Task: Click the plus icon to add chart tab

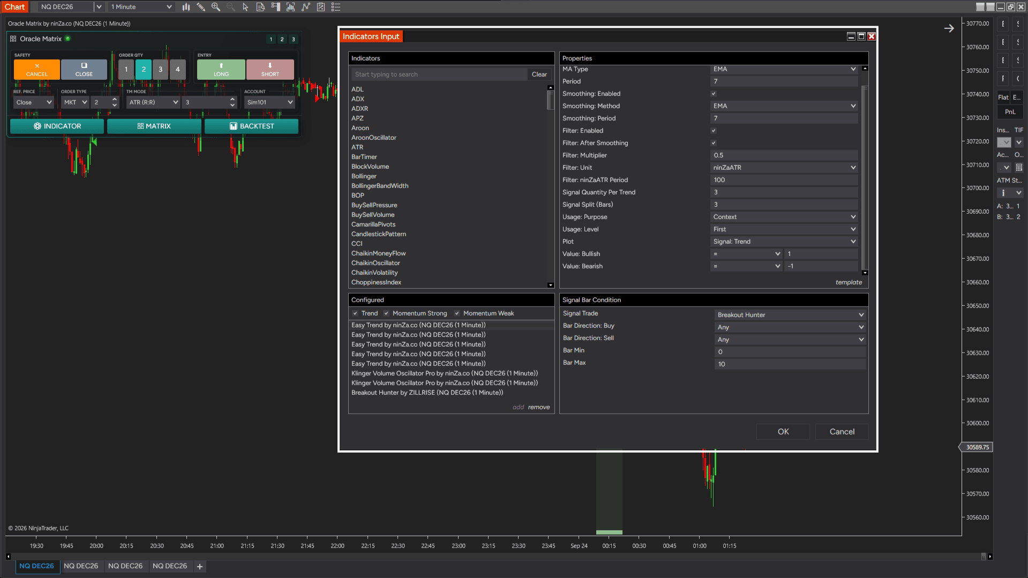Action: pyautogui.click(x=200, y=566)
